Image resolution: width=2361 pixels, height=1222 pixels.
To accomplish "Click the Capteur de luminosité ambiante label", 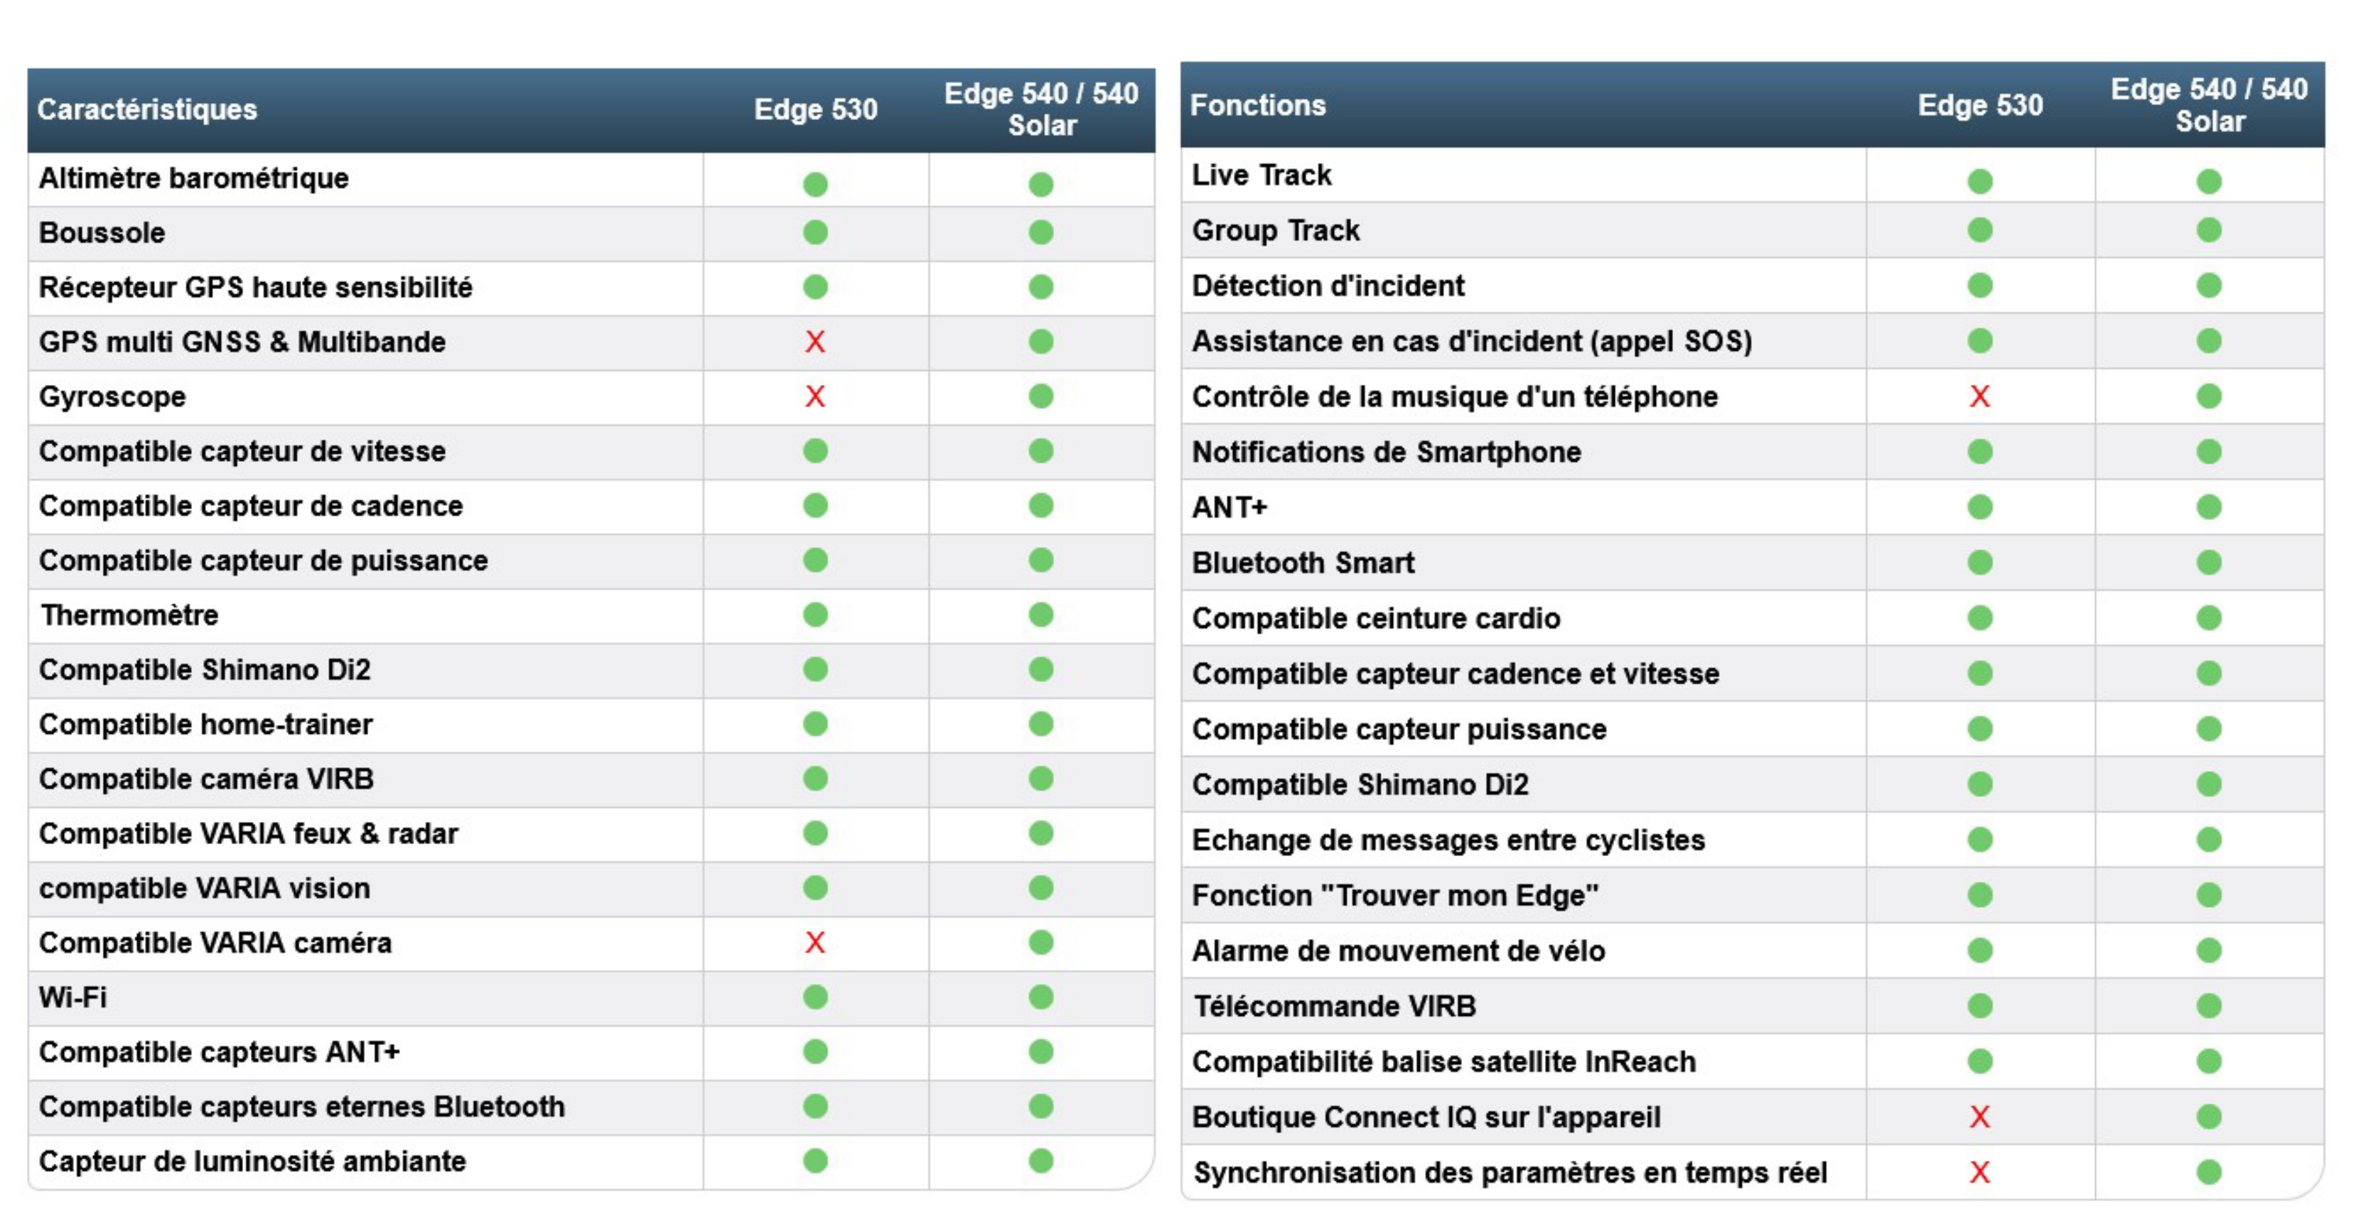I will point(252,1161).
